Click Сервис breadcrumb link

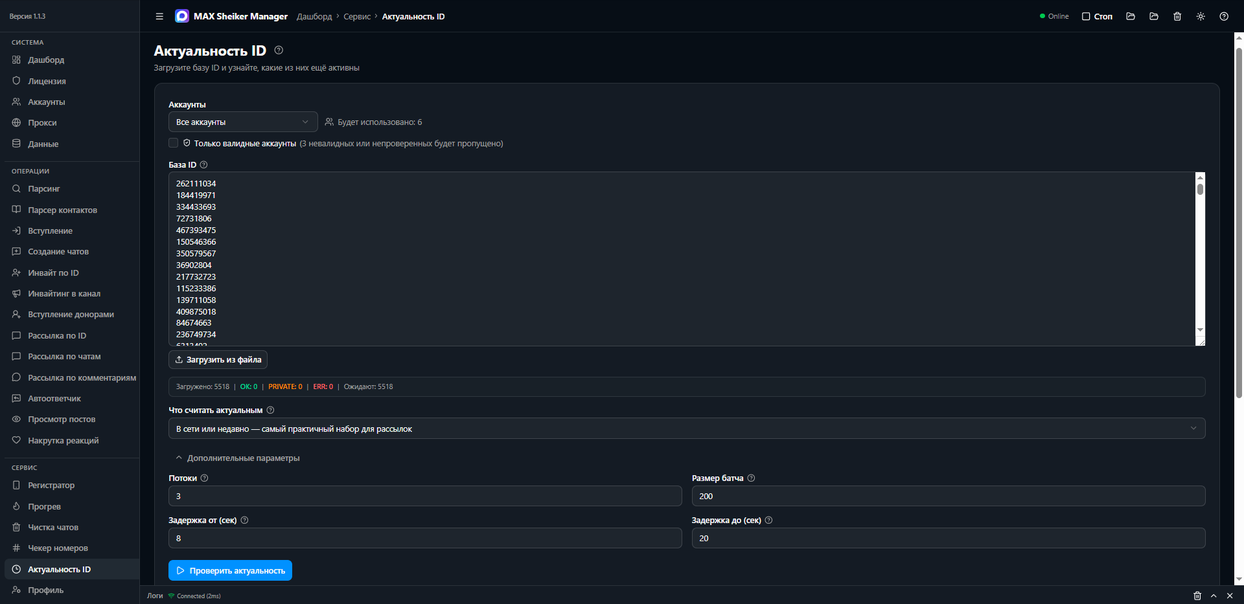click(x=357, y=16)
